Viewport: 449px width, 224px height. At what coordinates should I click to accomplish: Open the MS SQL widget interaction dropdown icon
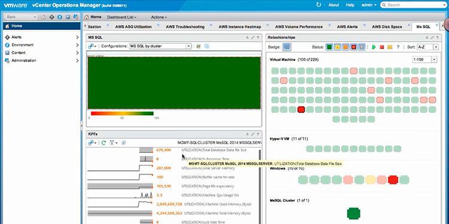pos(92,46)
